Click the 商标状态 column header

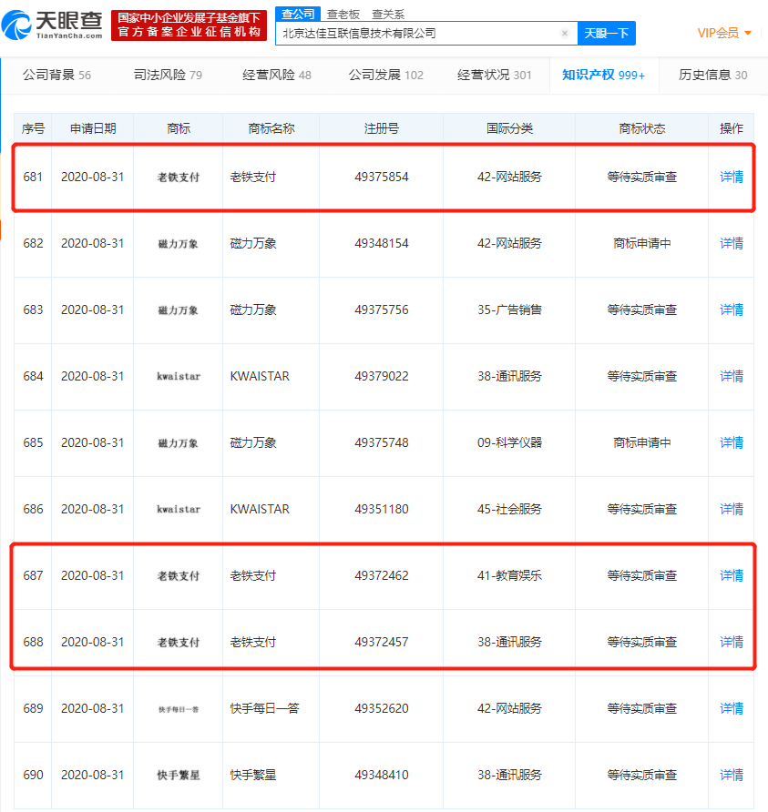pos(642,128)
